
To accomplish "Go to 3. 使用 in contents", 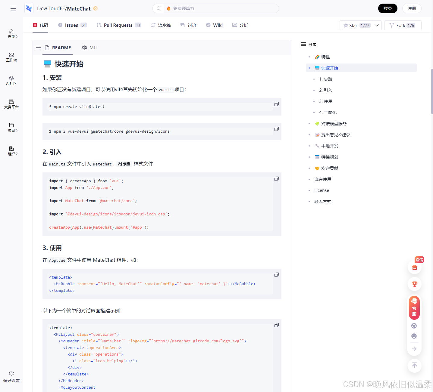I will point(326,101).
